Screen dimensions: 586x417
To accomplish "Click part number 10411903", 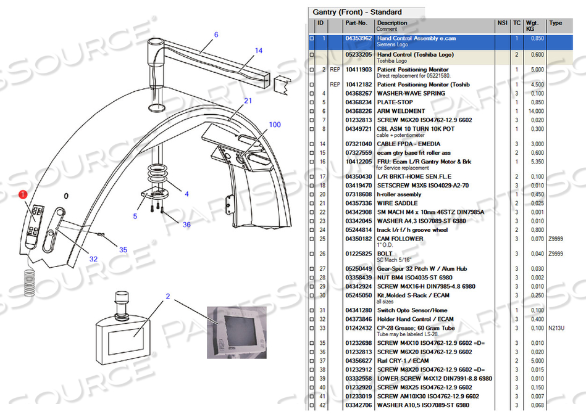I will [x=358, y=70].
